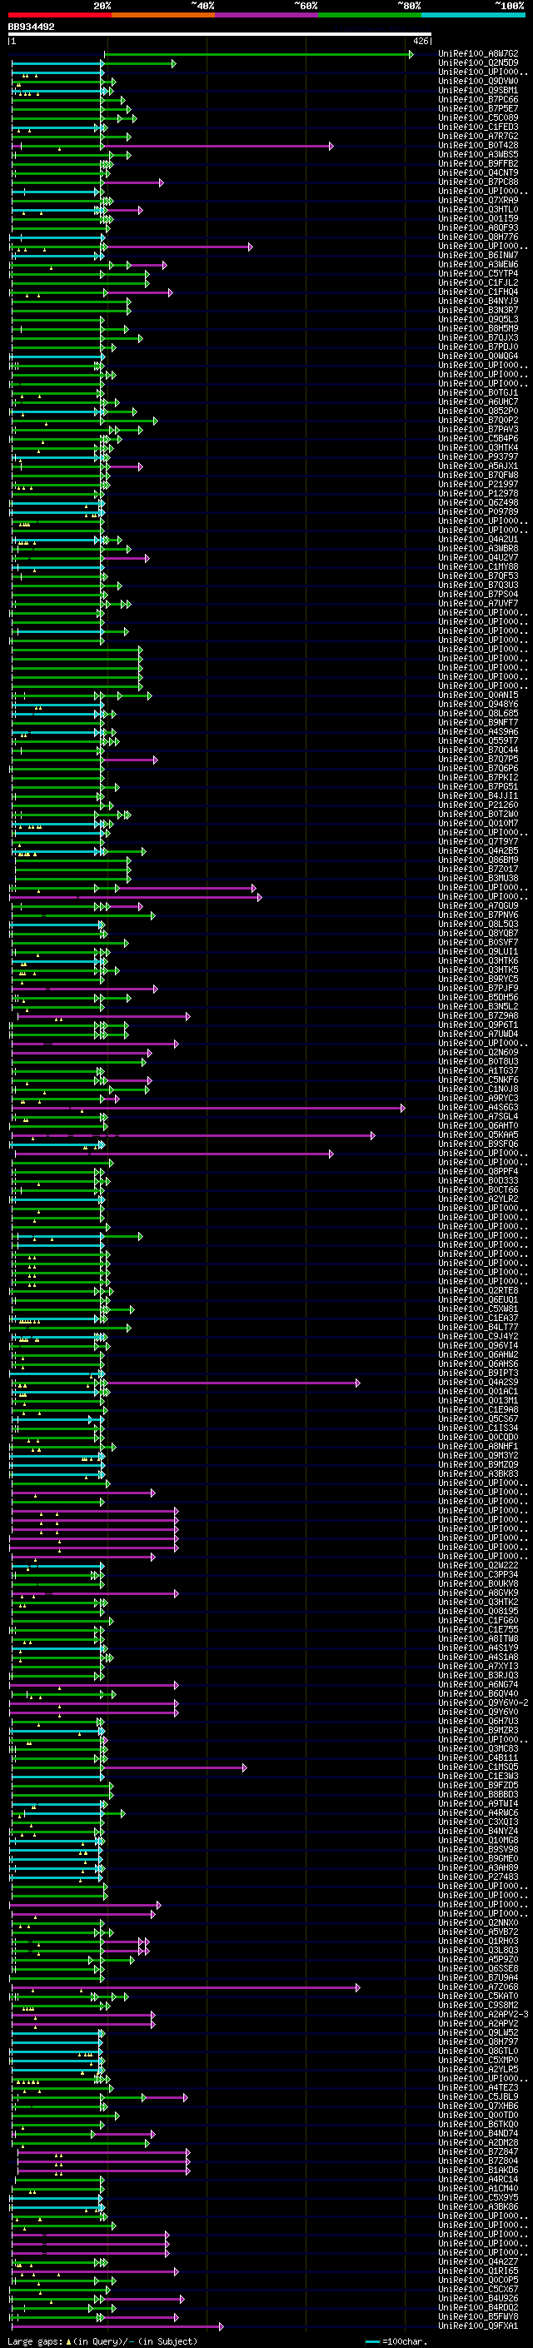Click hit label UniRef100_B6INW7
The height and width of the screenshot is (2348, 533).
(478, 255)
